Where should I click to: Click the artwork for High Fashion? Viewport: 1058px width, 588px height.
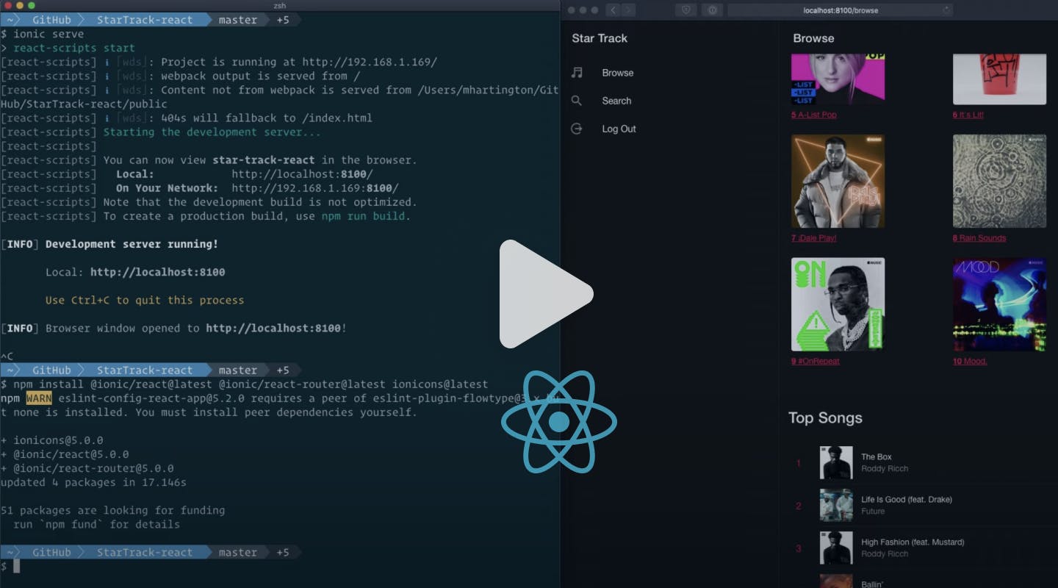tap(836, 548)
